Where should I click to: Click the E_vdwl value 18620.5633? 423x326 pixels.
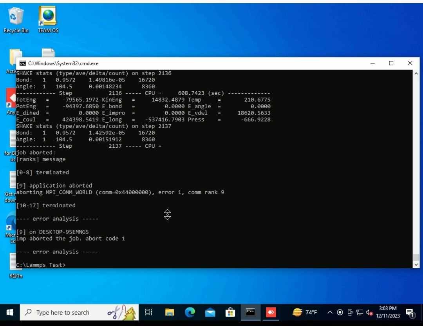click(254, 113)
